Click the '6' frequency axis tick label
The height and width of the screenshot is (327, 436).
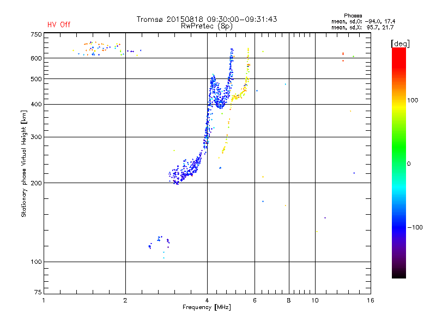pos(255,300)
